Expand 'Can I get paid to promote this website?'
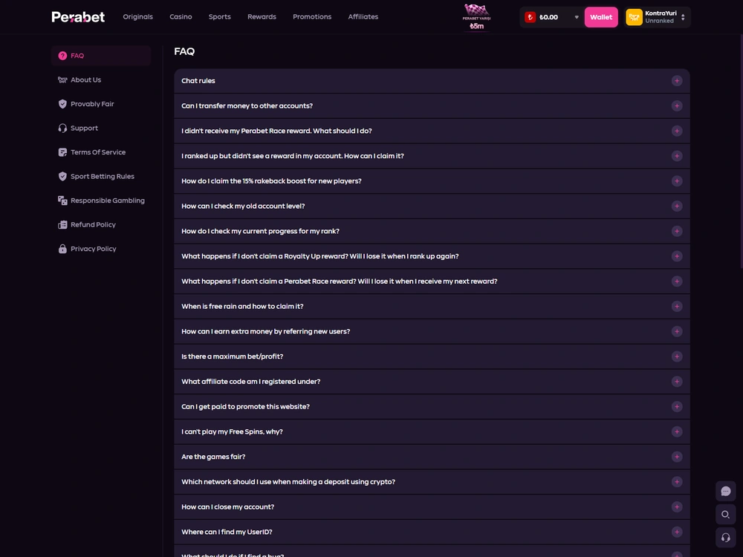The width and height of the screenshot is (743, 557). (x=432, y=407)
